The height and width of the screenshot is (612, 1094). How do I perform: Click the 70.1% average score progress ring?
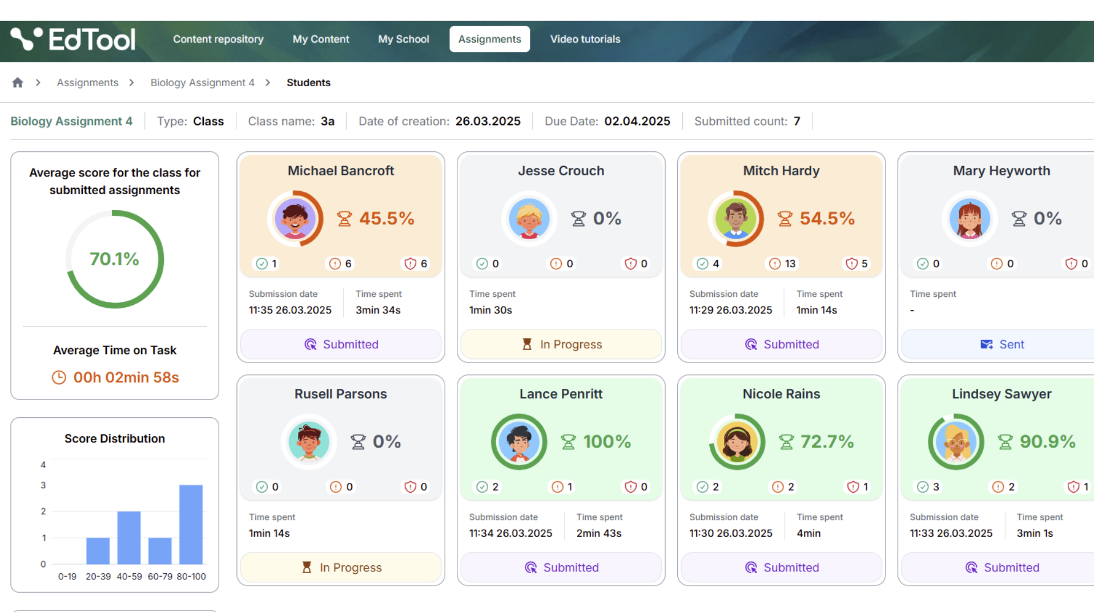click(x=115, y=259)
